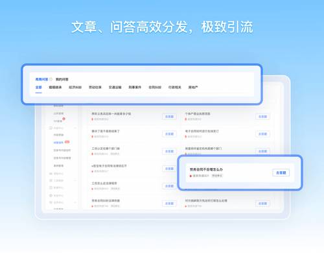Switch to the 婚姻继承 category tab
The height and width of the screenshot is (253, 324).
(55, 87)
